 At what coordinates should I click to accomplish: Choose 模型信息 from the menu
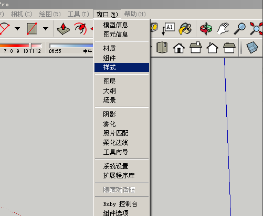click(122, 25)
